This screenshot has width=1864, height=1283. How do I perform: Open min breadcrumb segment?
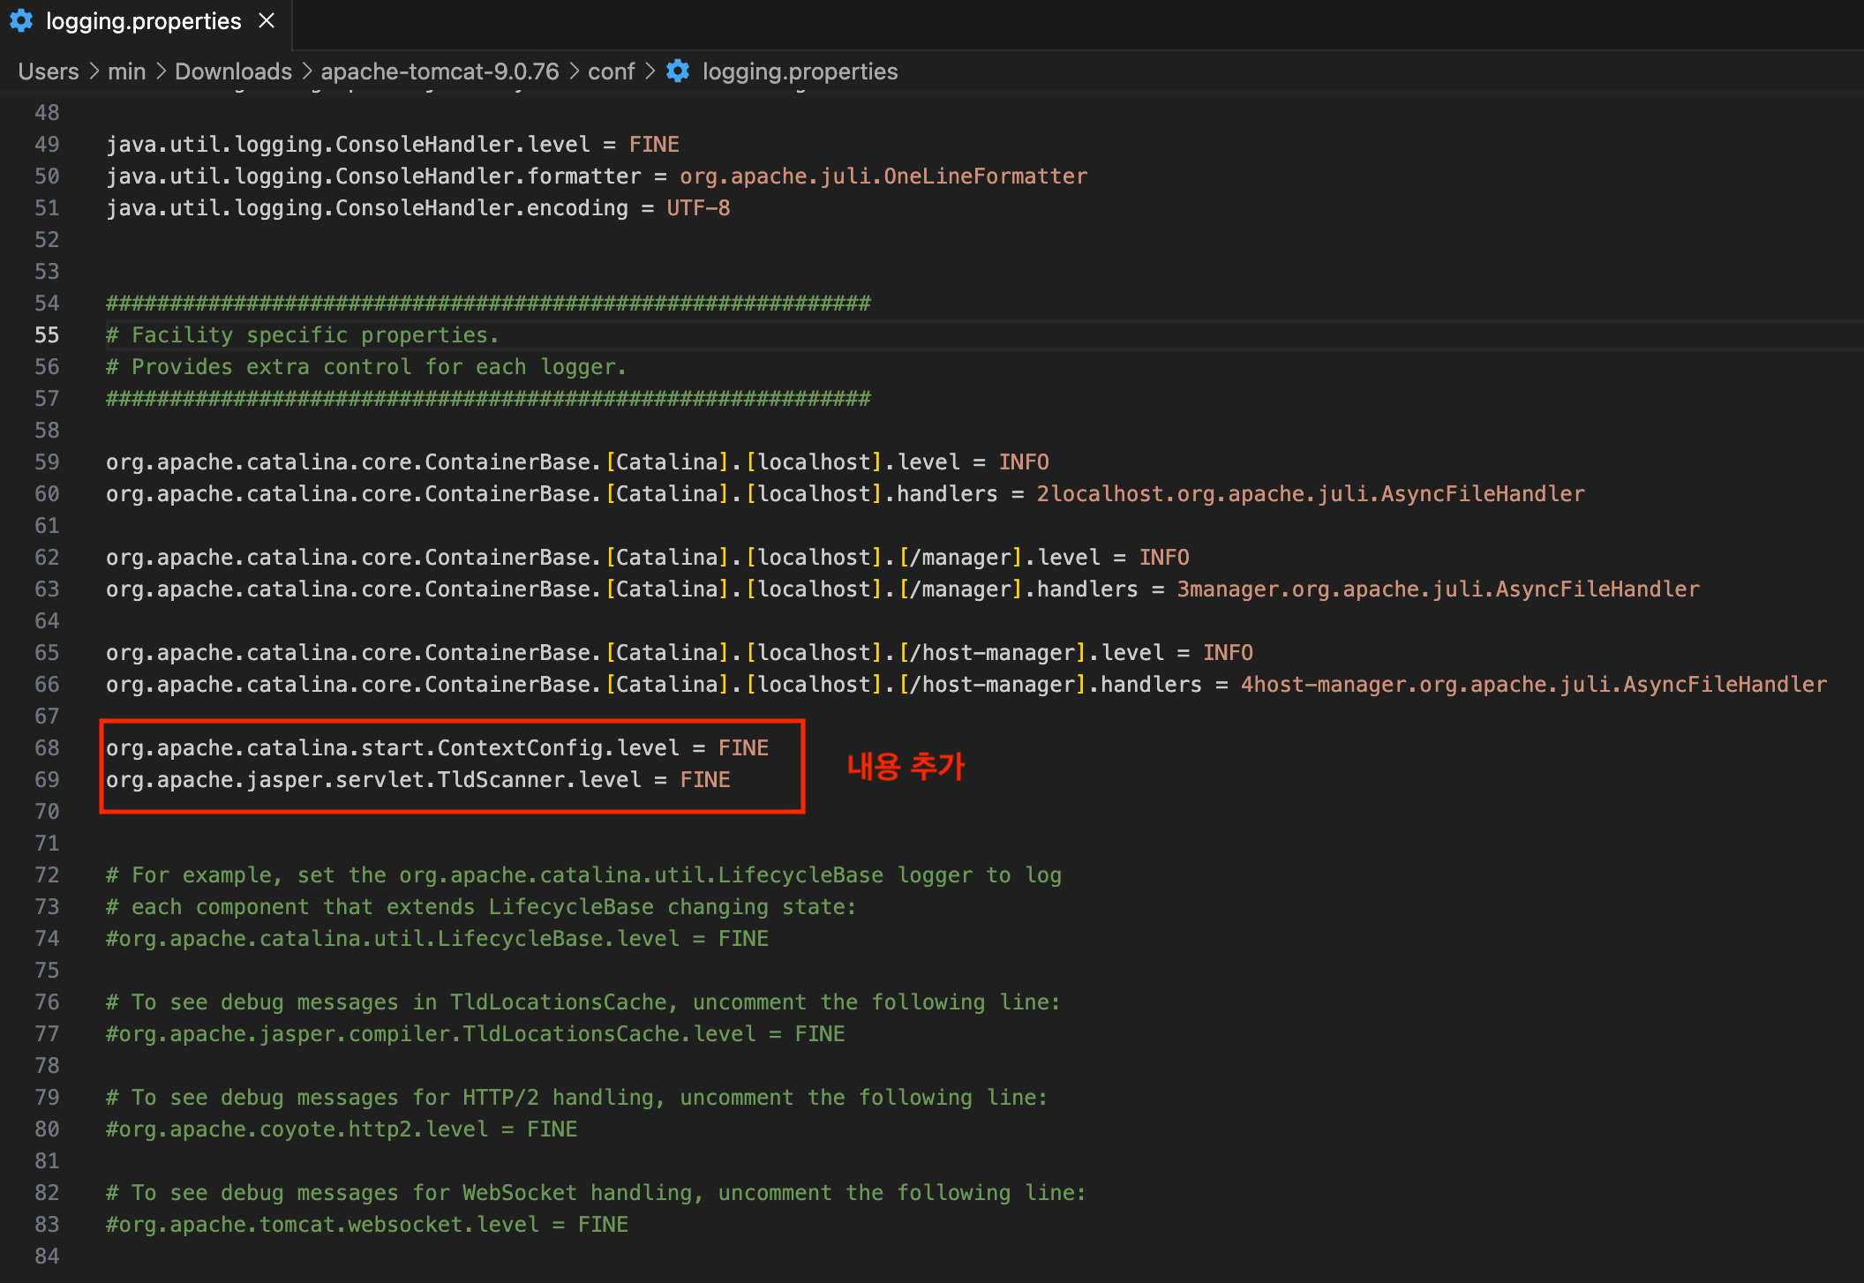(x=126, y=71)
